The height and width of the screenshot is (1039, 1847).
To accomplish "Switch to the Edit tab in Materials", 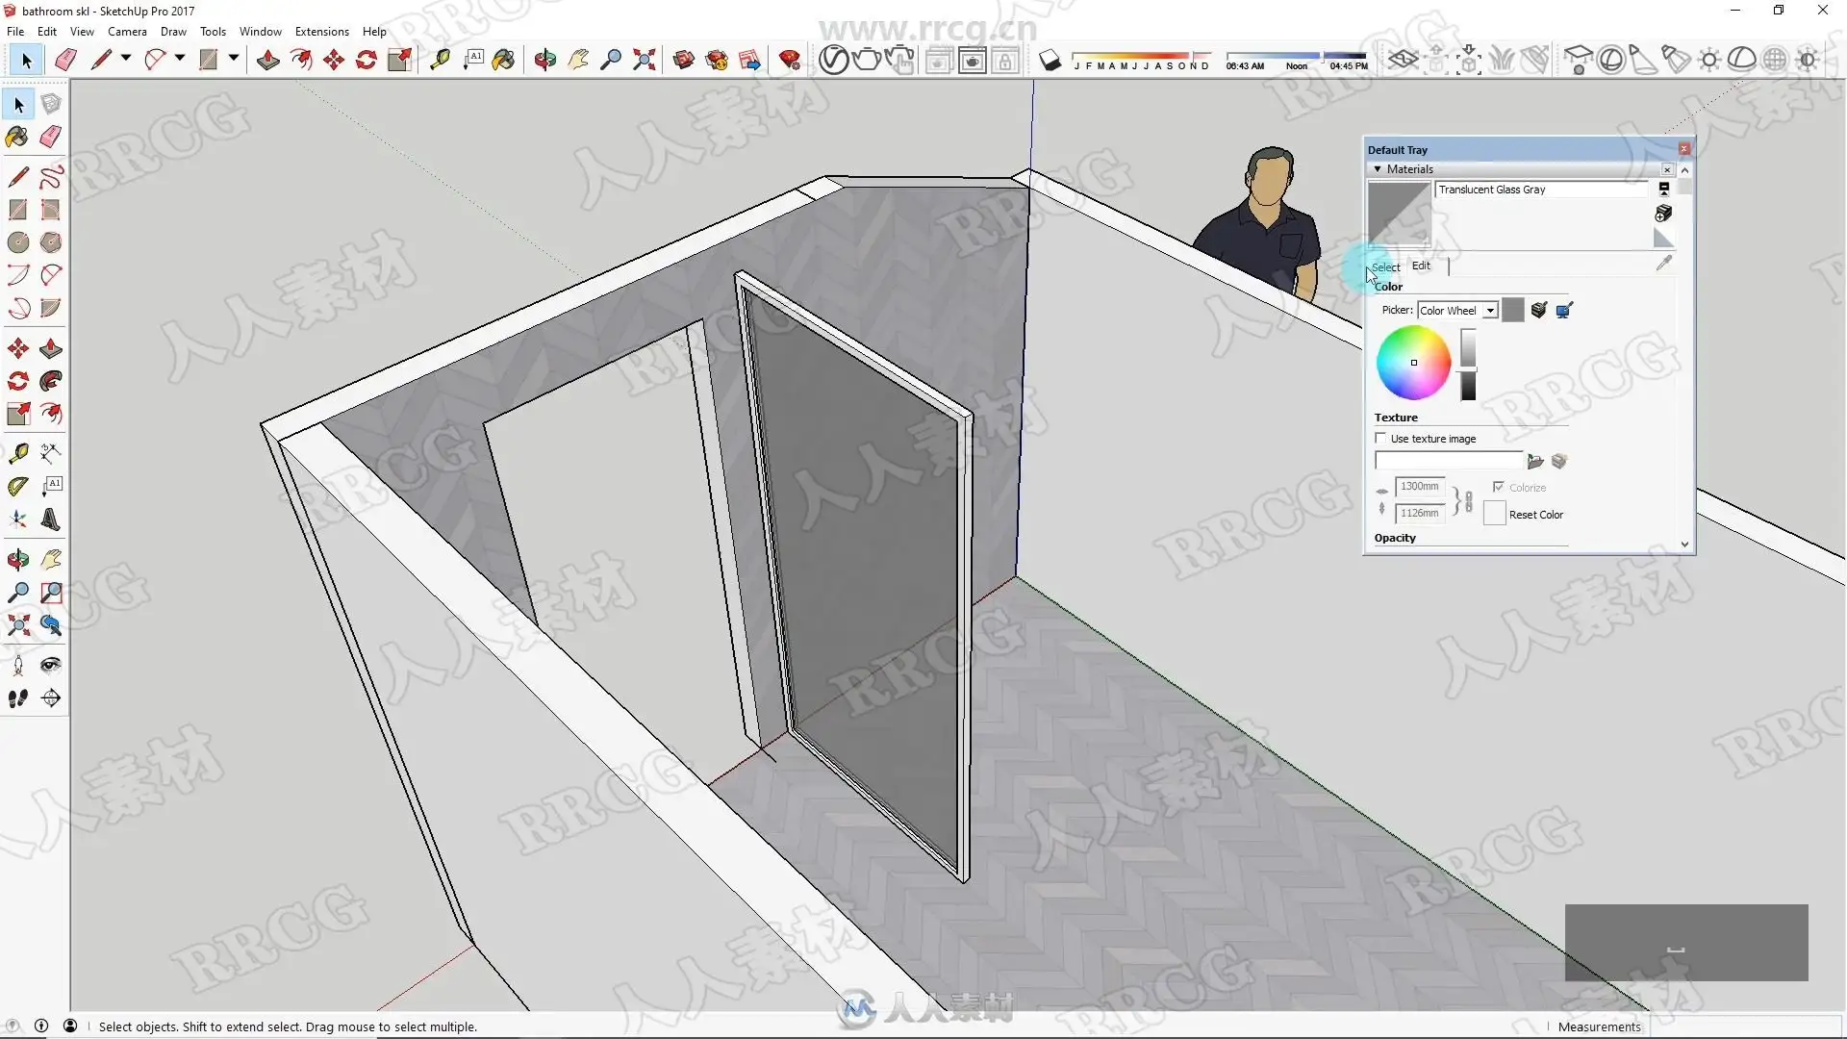I will (1421, 266).
